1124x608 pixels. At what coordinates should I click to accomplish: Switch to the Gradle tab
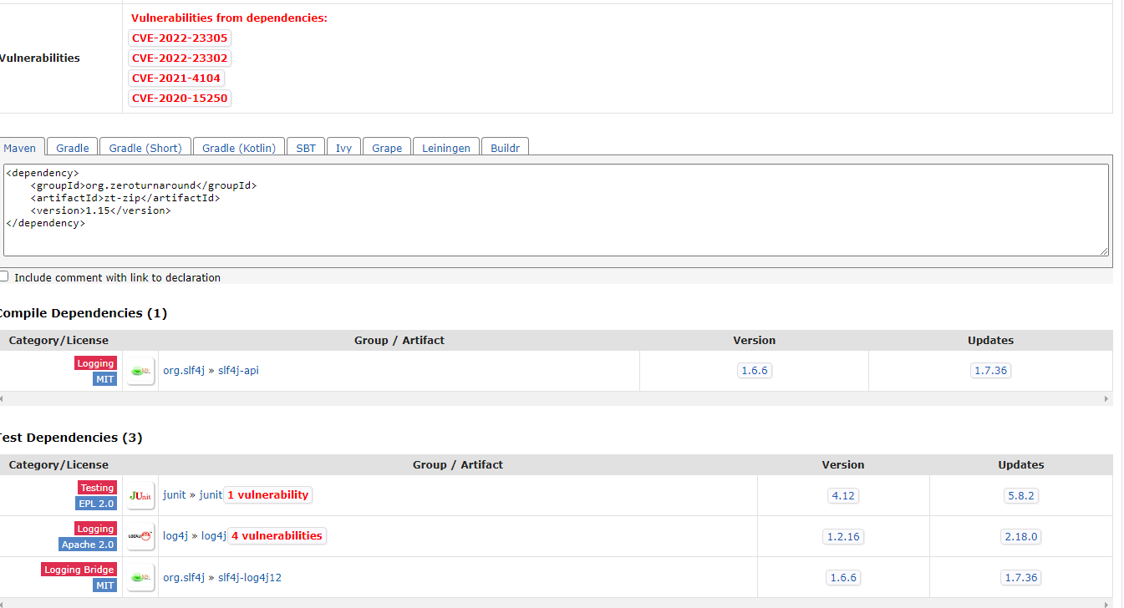tap(73, 147)
